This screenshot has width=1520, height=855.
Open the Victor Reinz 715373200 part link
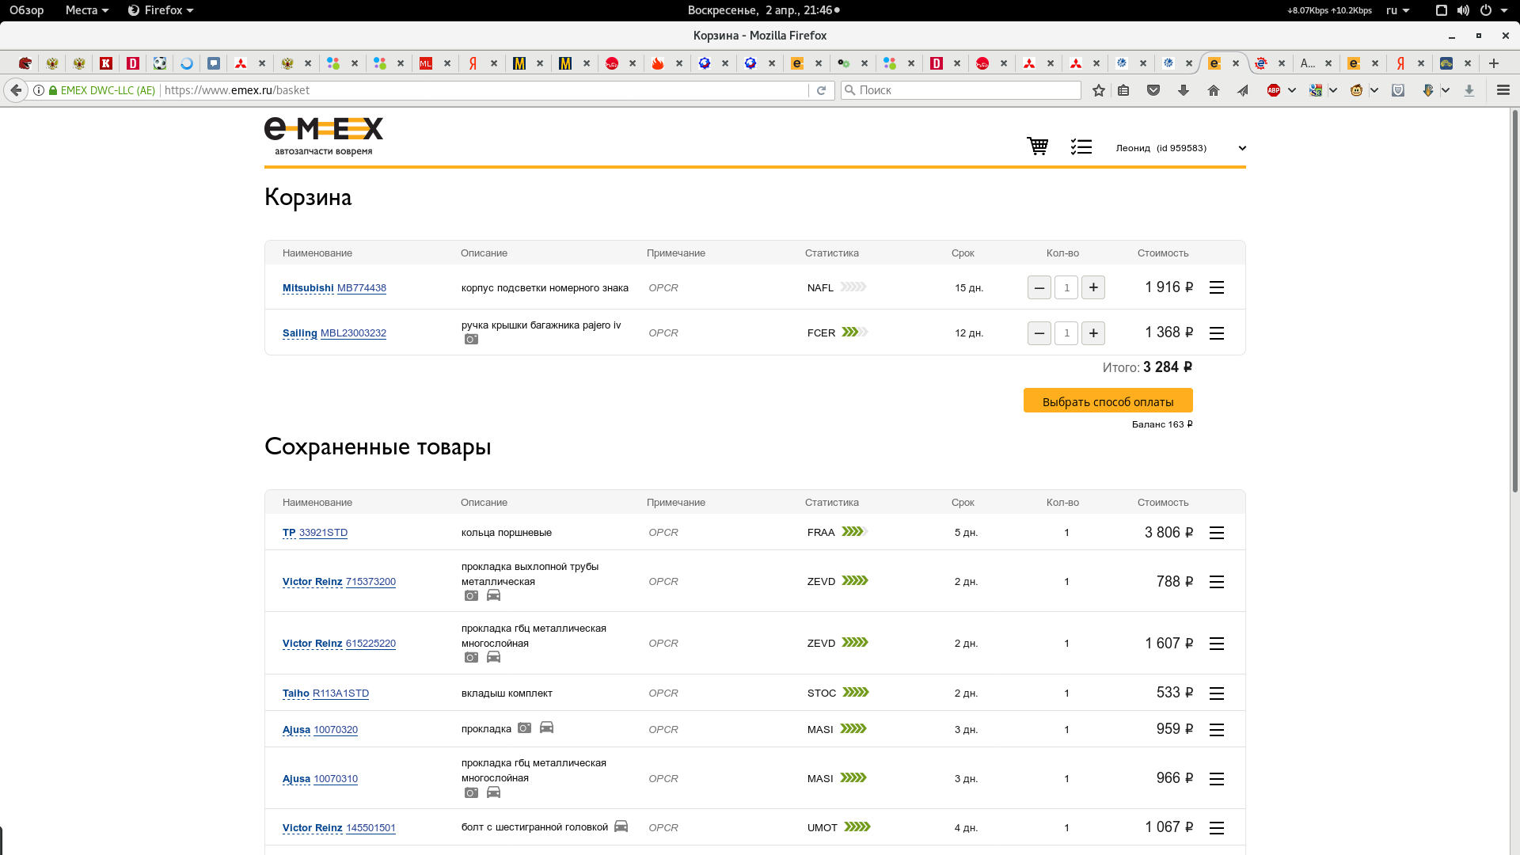point(370,582)
